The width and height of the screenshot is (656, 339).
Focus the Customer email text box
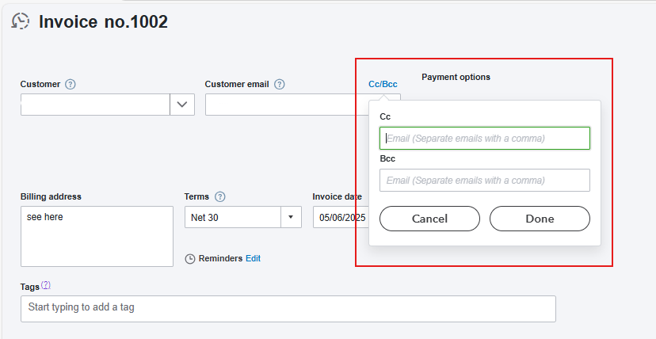287,105
